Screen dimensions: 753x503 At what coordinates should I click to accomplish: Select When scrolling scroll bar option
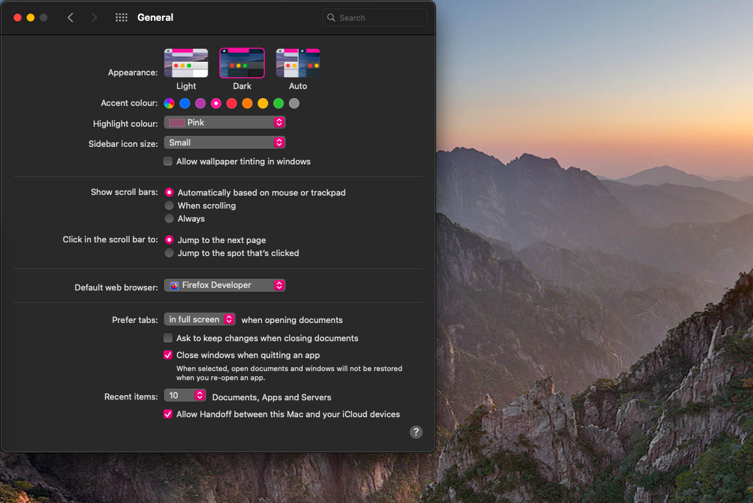point(169,205)
